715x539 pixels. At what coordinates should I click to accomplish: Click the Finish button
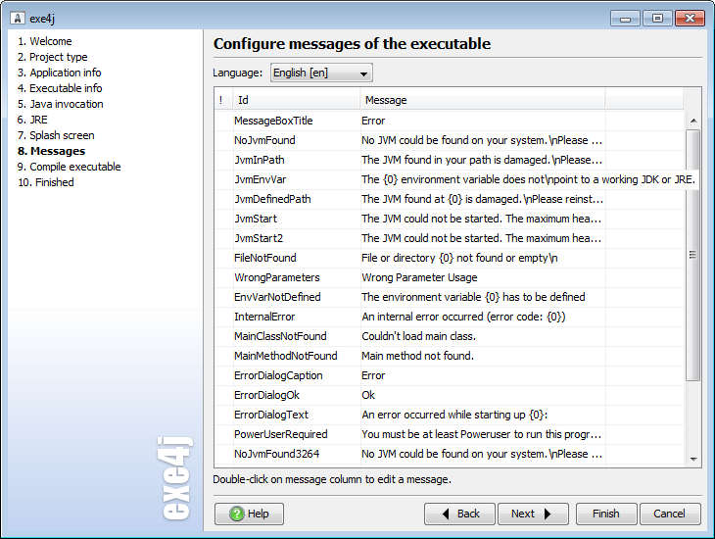(606, 514)
